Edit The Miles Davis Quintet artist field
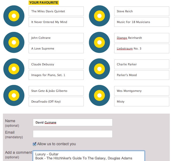 point(56,11)
